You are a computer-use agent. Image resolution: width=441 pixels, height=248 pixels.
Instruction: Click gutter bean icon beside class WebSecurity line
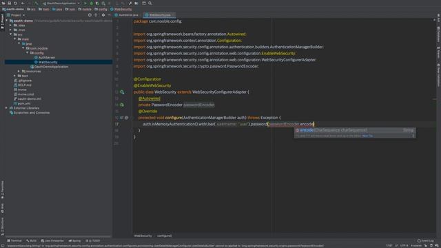tap(122, 92)
